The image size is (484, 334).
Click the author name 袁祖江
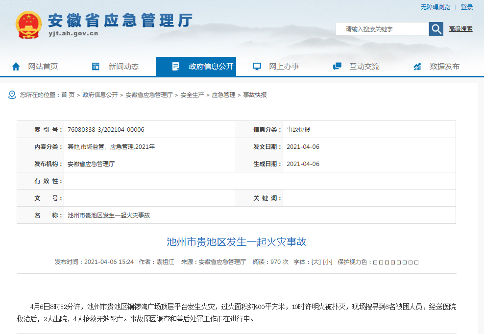165,262
